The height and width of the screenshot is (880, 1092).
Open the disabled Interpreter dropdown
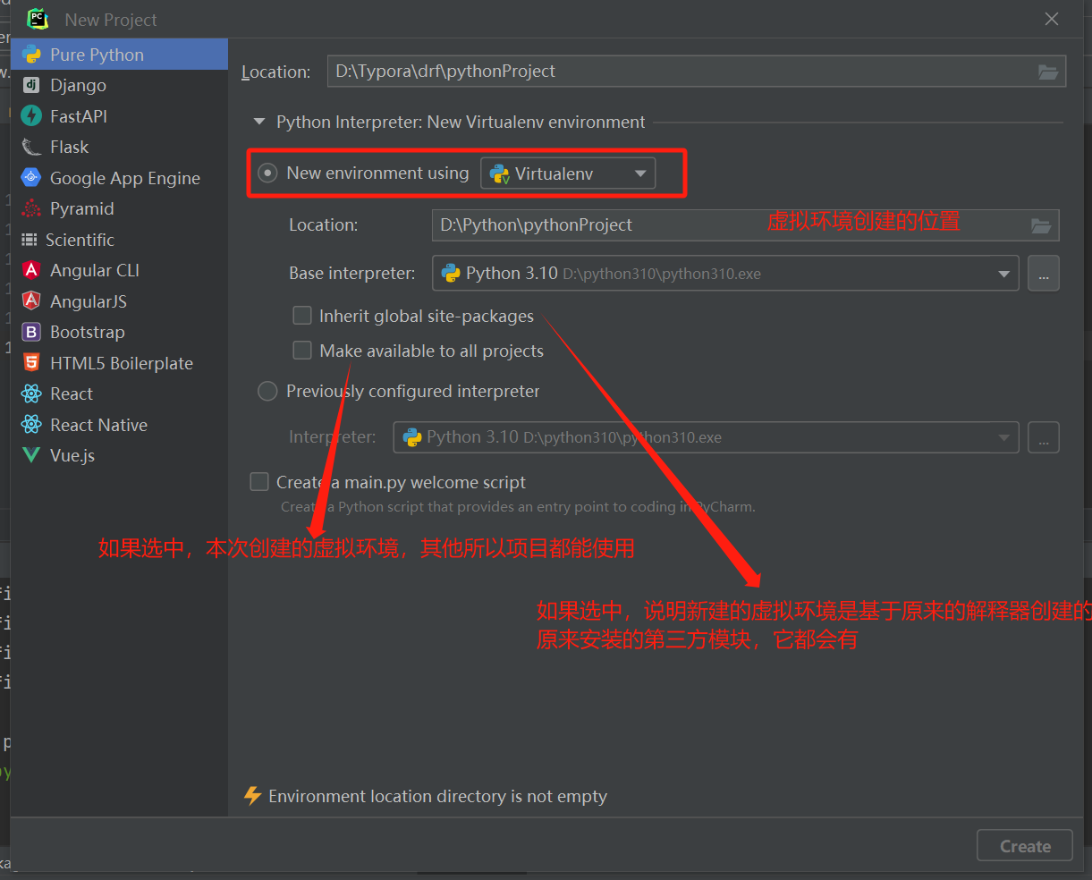(x=706, y=437)
